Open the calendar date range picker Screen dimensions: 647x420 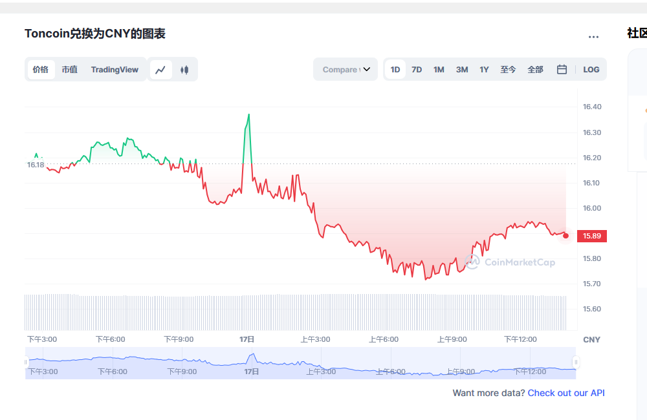click(x=562, y=69)
